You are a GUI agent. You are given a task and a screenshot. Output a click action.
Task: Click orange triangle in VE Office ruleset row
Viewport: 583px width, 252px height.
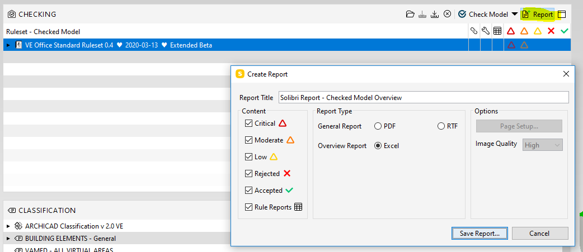click(x=524, y=45)
